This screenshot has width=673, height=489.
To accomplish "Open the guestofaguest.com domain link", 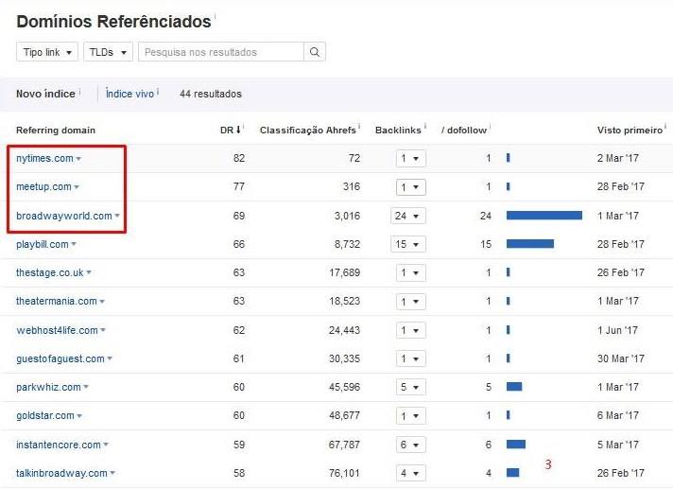I will coord(60,358).
